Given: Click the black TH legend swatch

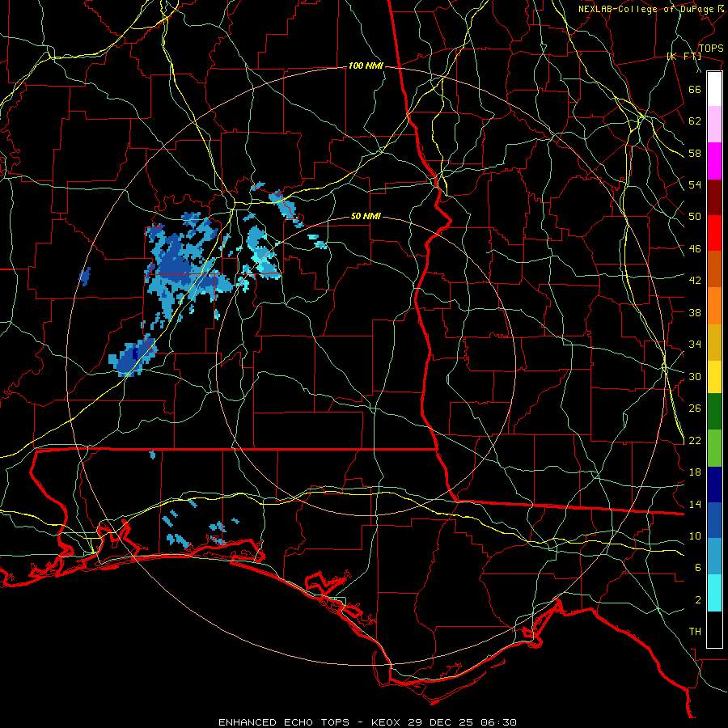Looking at the screenshot, I should 714,629.
